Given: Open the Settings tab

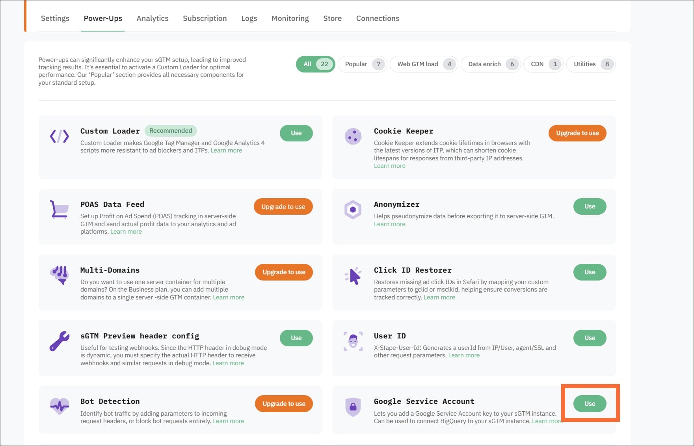Looking at the screenshot, I should [55, 18].
